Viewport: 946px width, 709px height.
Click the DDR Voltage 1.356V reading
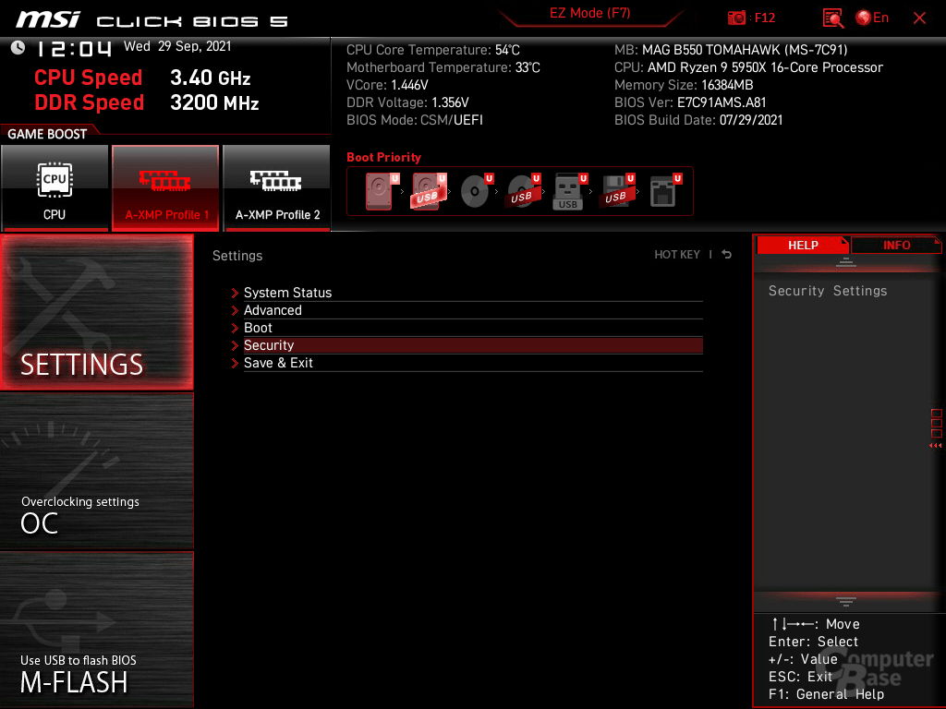click(407, 102)
